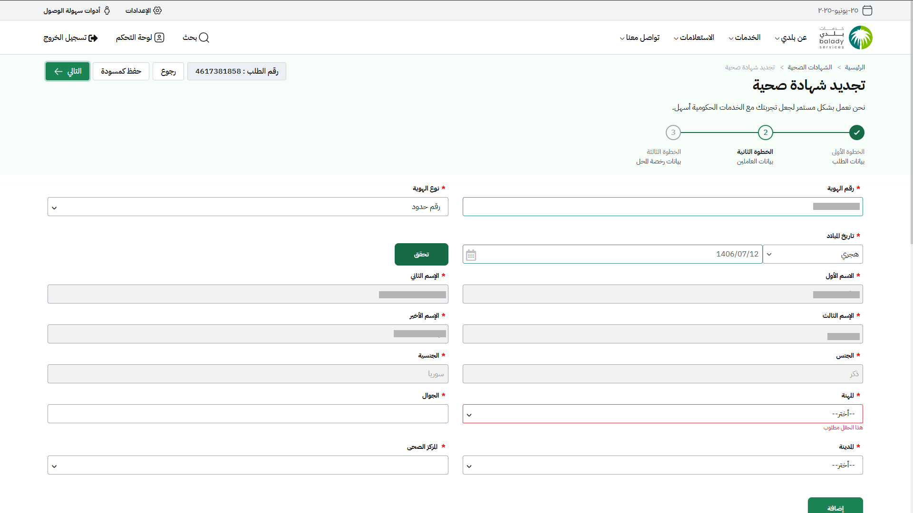Image resolution: width=913 pixels, height=513 pixels.
Task: Click the calendar icon in birth date field
Action: (x=471, y=255)
